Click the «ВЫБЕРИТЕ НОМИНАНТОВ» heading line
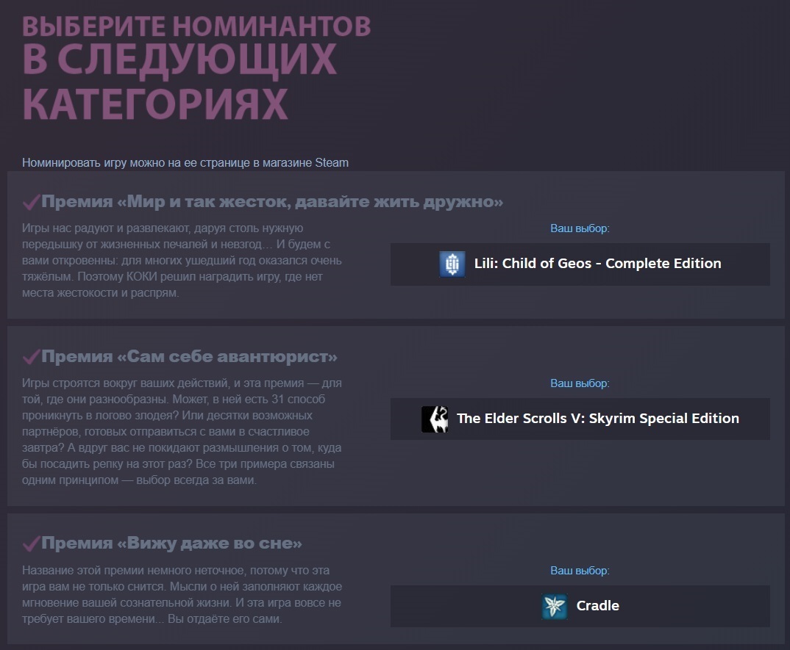Viewport: 790px width, 650px height. tap(196, 26)
